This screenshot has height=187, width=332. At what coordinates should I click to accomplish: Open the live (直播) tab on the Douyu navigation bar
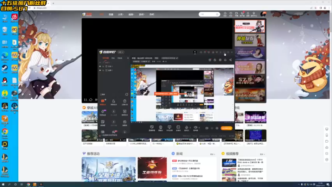click(111, 15)
